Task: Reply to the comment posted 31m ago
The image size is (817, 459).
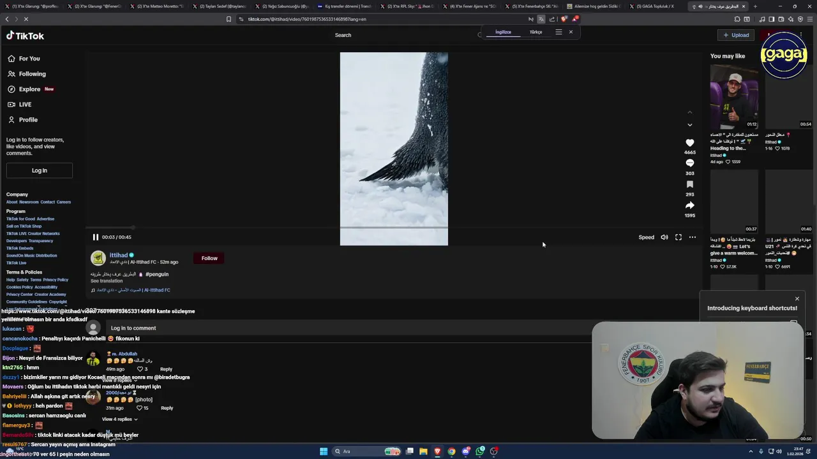Action: 167,408
